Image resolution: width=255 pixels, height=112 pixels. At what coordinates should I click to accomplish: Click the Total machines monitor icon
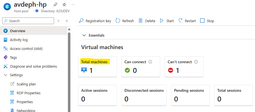pyautogui.click(x=84, y=70)
